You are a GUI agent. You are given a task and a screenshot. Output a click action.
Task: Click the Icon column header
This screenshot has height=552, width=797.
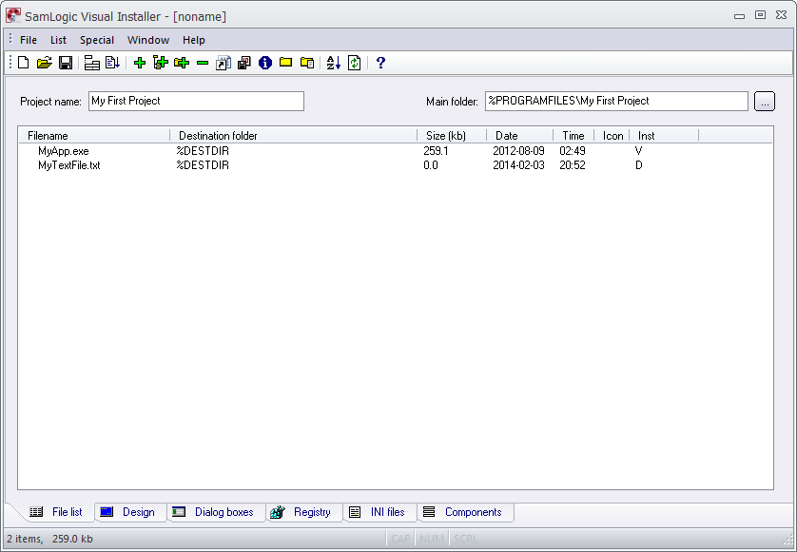[x=612, y=136]
